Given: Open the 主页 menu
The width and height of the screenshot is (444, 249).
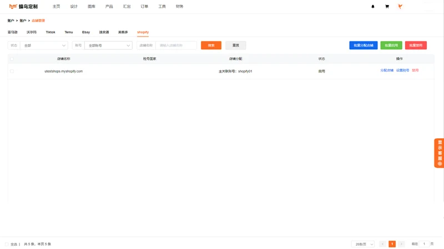Looking at the screenshot, I should coord(57,7).
